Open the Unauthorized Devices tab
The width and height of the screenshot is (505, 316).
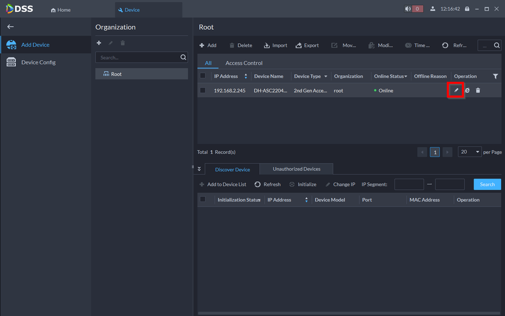(296, 169)
